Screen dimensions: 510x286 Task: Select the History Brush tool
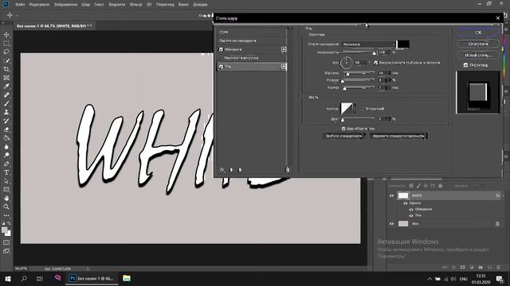[x=6, y=121]
